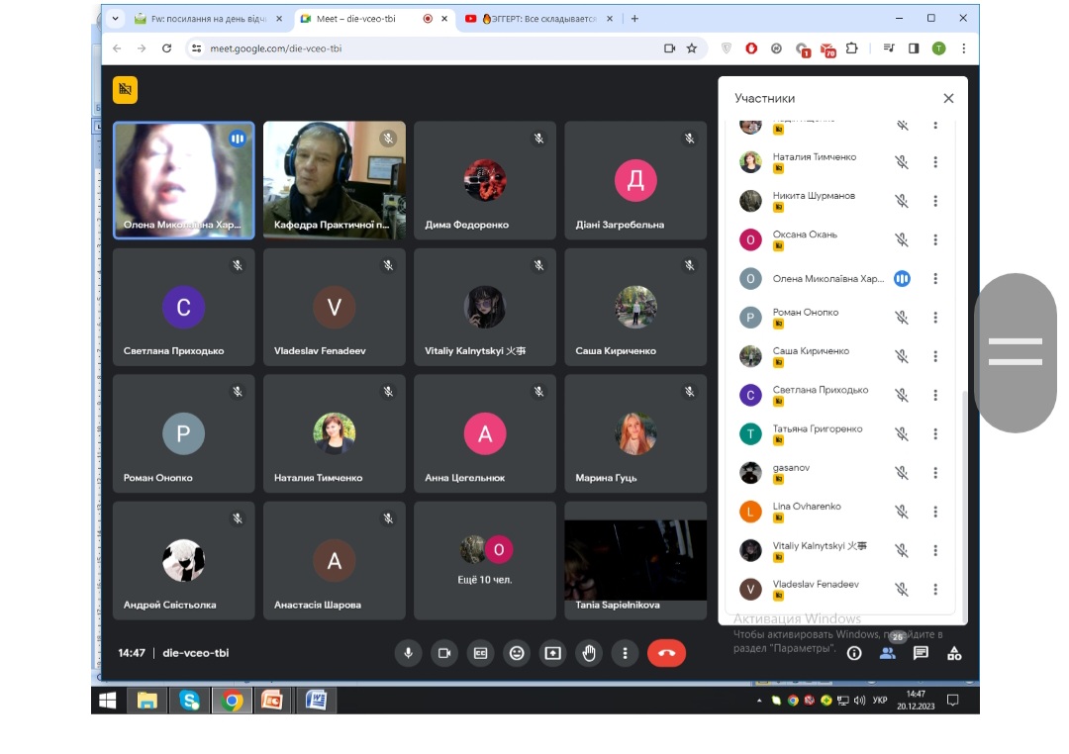This screenshot has height=754, width=1069.
Task: Click the speaking indicator beside Олена Миколаївна in list
Action: click(x=902, y=279)
